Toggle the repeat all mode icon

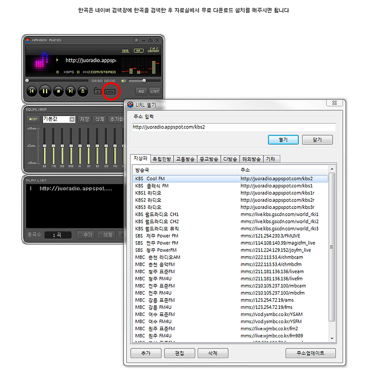click(x=139, y=50)
